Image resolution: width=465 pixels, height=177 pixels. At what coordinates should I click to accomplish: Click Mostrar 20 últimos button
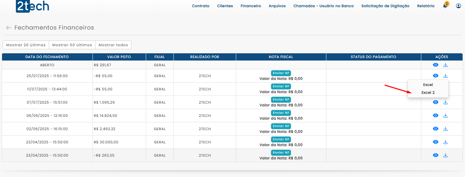pos(26,45)
